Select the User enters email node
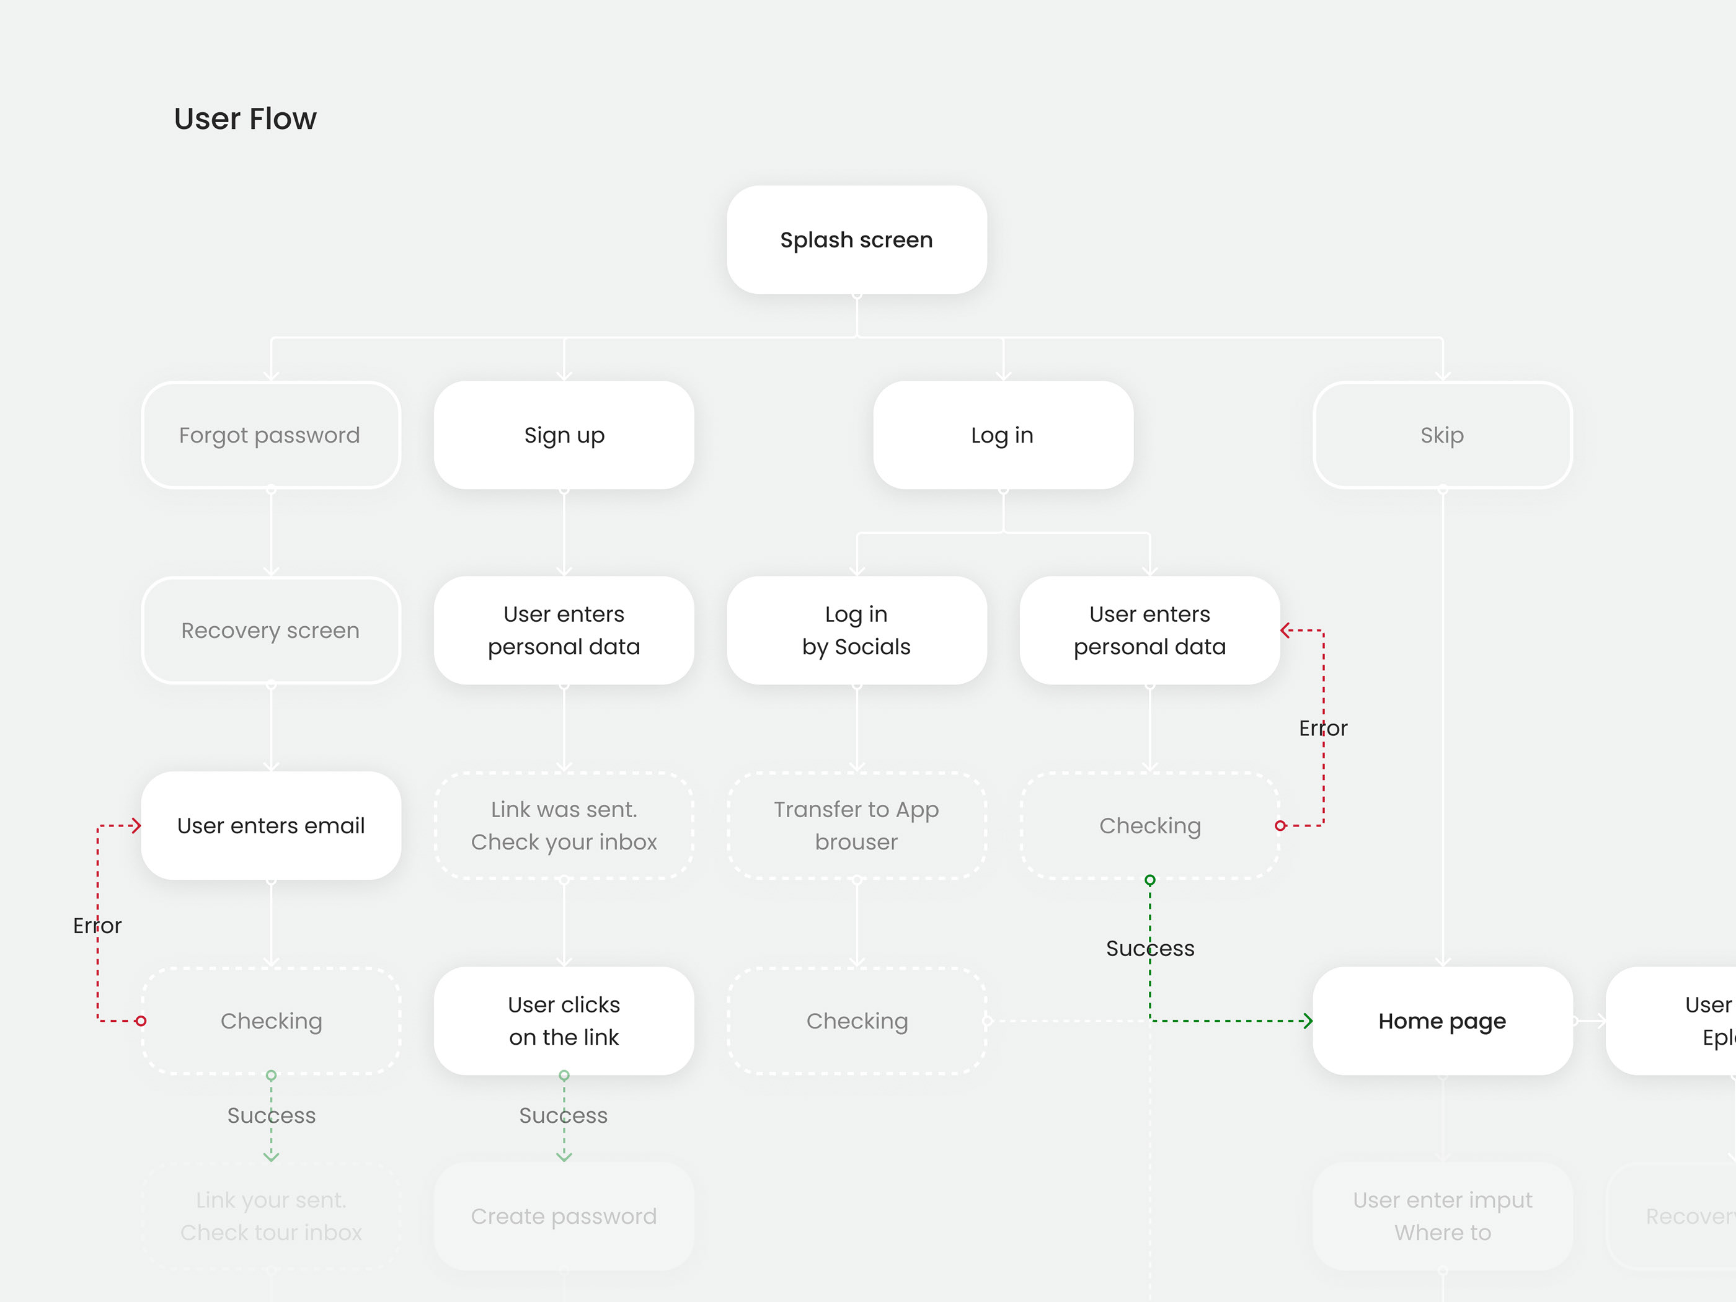 [271, 826]
